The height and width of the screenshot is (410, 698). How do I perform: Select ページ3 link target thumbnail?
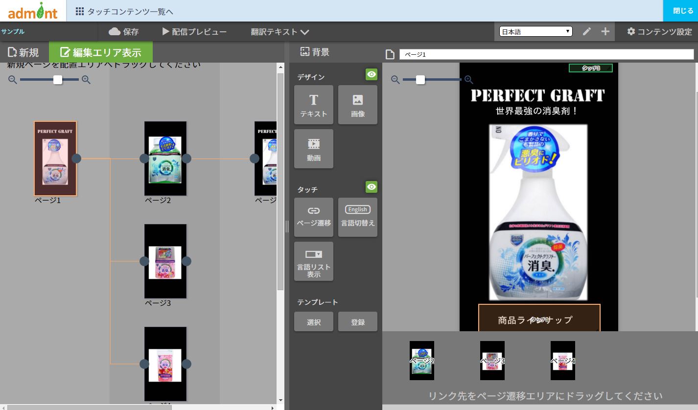pos(492,361)
